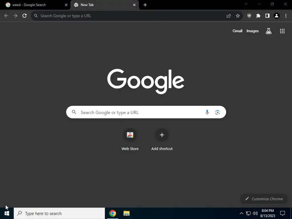
Task: Focus the Google search box on page
Action: [x=146, y=112]
